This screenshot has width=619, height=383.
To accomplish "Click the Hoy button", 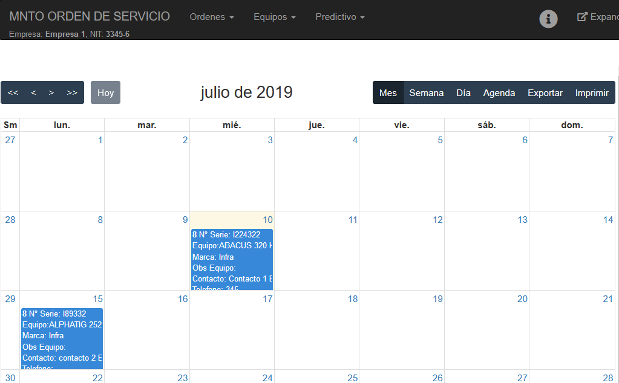I will 105,92.
